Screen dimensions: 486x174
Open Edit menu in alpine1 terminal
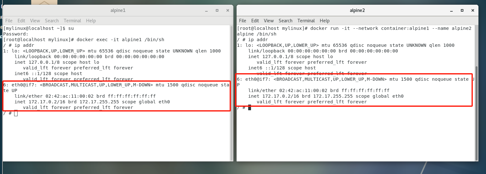coord(21,21)
